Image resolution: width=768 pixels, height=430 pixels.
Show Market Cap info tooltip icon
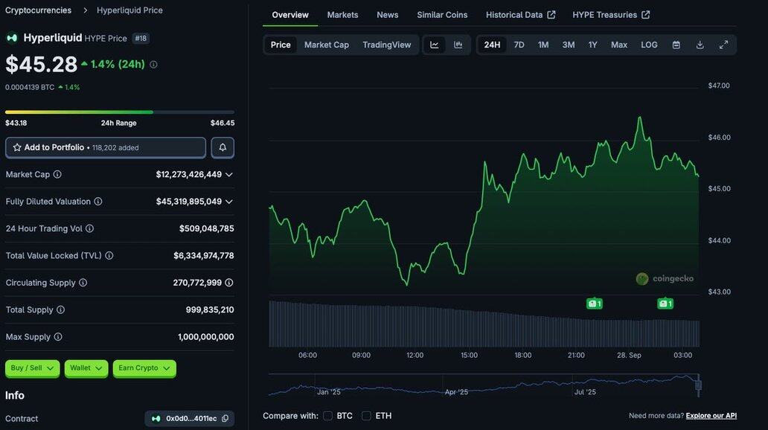click(x=57, y=174)
